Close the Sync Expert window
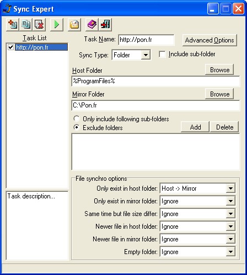This screenshot has width=247, height=275. click(x=238, y=8)
